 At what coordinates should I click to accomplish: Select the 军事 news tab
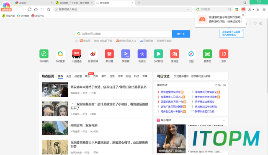(x=145, y=76)
